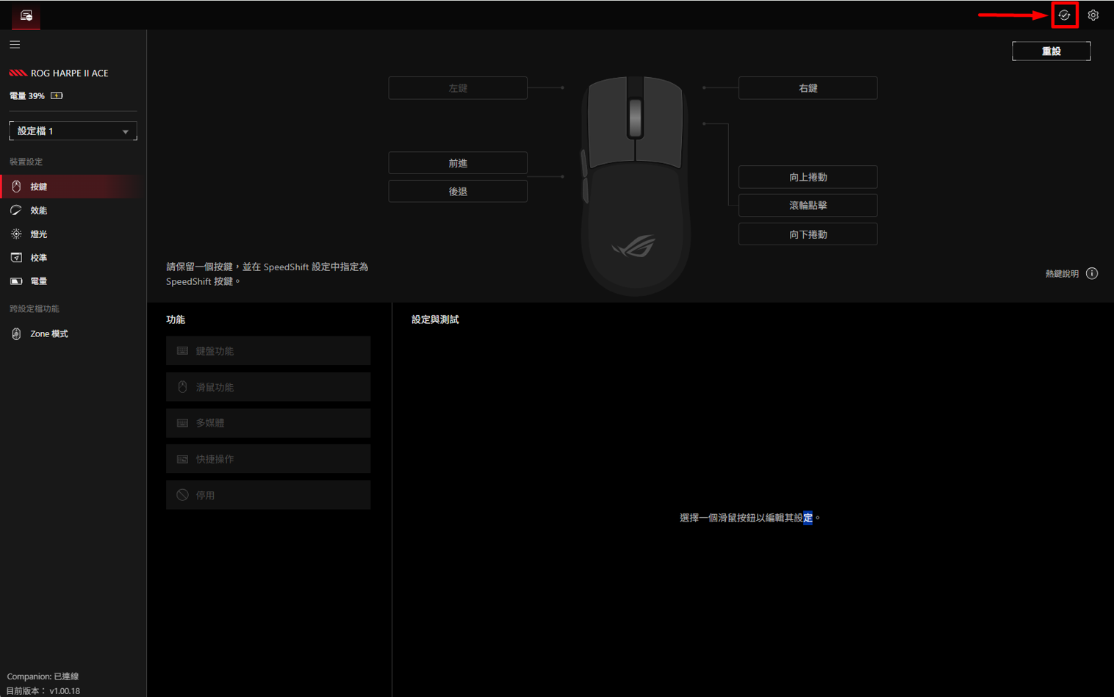Click the battery charging icon next to 39%
Screen dimensions: 1114x697
pos(57,95)
